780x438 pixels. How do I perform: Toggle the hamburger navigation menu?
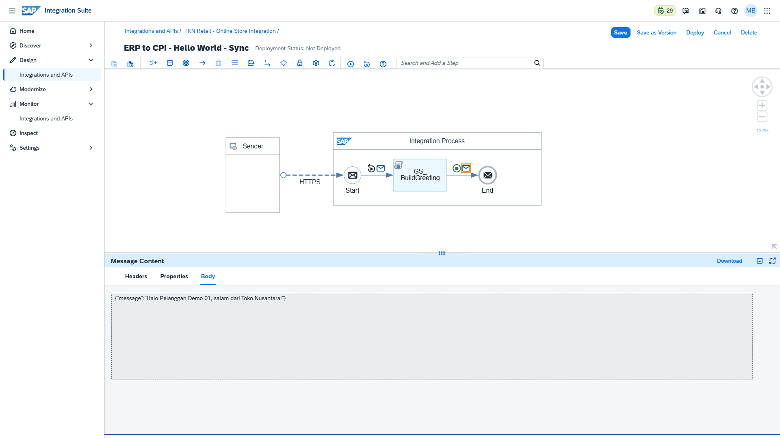click(12, 11)
